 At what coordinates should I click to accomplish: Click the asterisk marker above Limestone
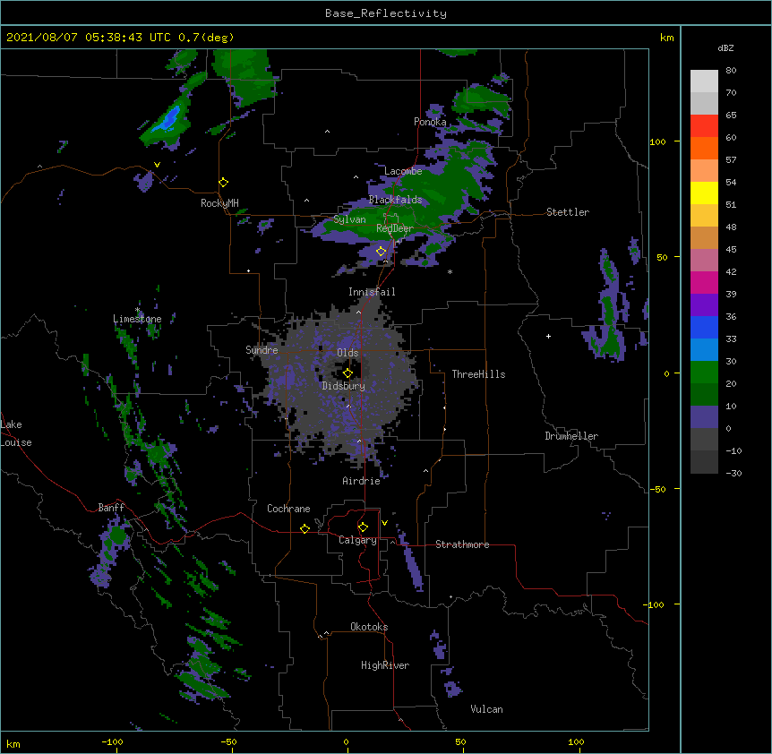[x=137, y=310]
